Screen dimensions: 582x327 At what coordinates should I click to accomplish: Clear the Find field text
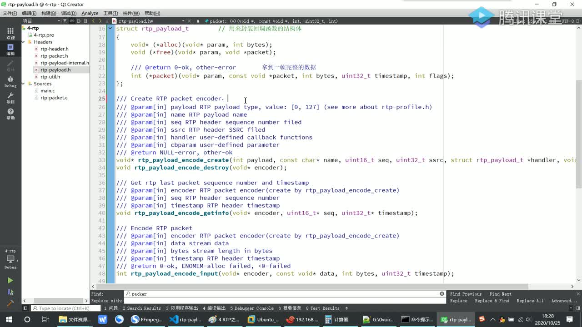pos(442,294)
